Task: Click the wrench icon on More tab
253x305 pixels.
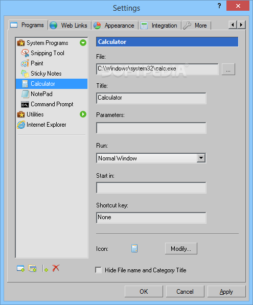Action: 187,25
